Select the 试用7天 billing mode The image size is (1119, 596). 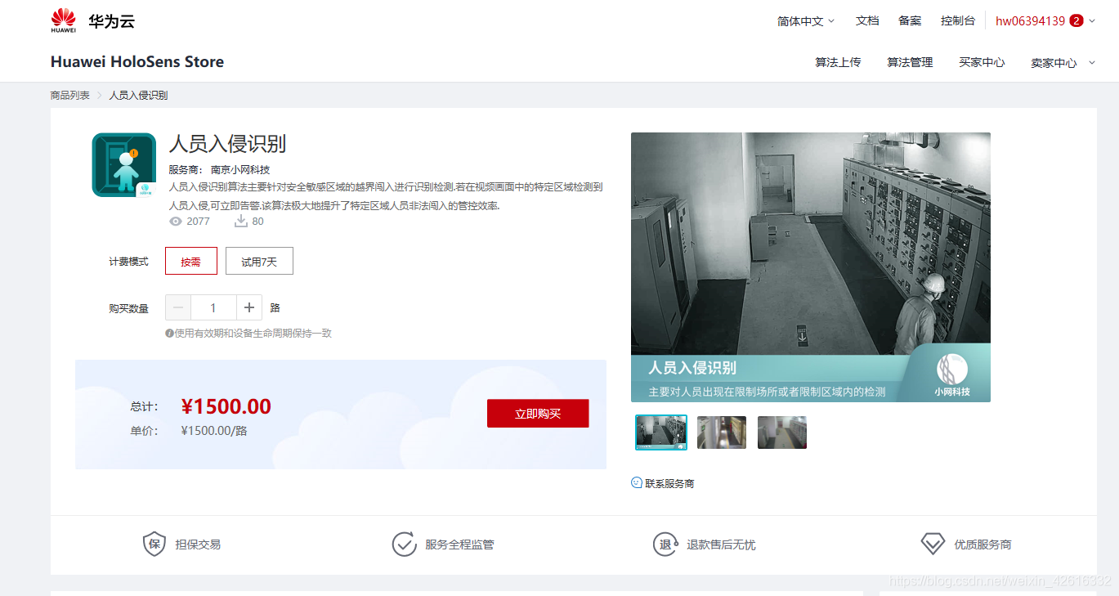[259, 261]
